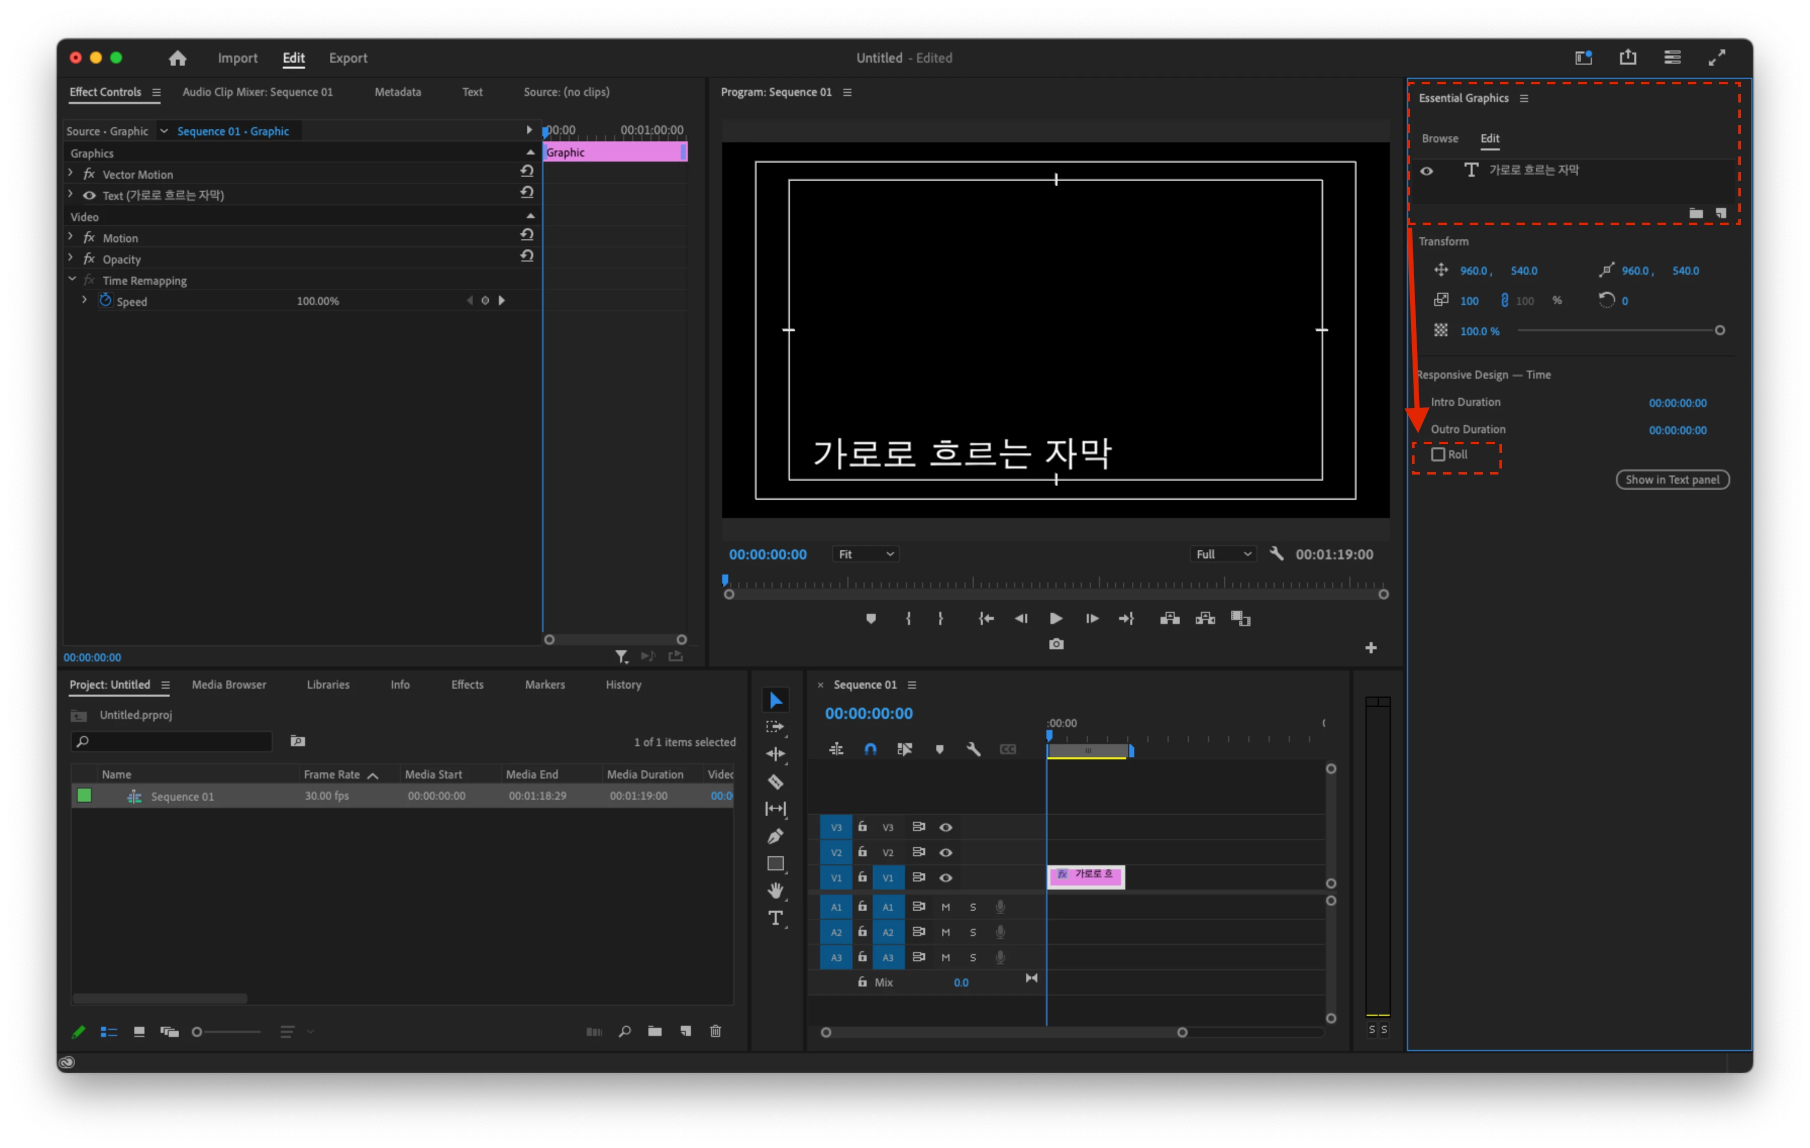Click the Show in Text panel button
The image size is (1810, 1148).
point(1672,480)
